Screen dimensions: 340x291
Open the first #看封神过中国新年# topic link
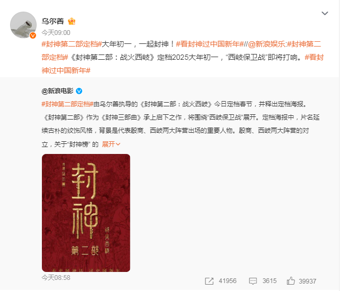(x=210, y=44)
